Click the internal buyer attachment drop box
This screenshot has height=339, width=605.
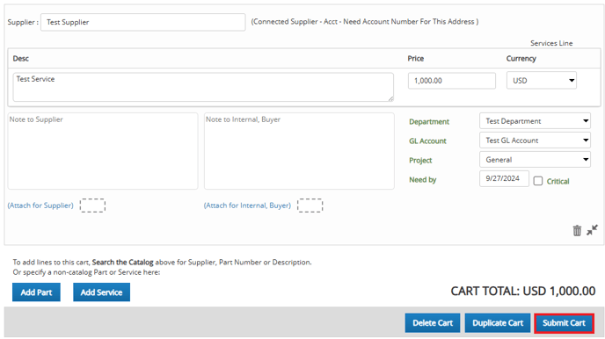tap(310, 206)
